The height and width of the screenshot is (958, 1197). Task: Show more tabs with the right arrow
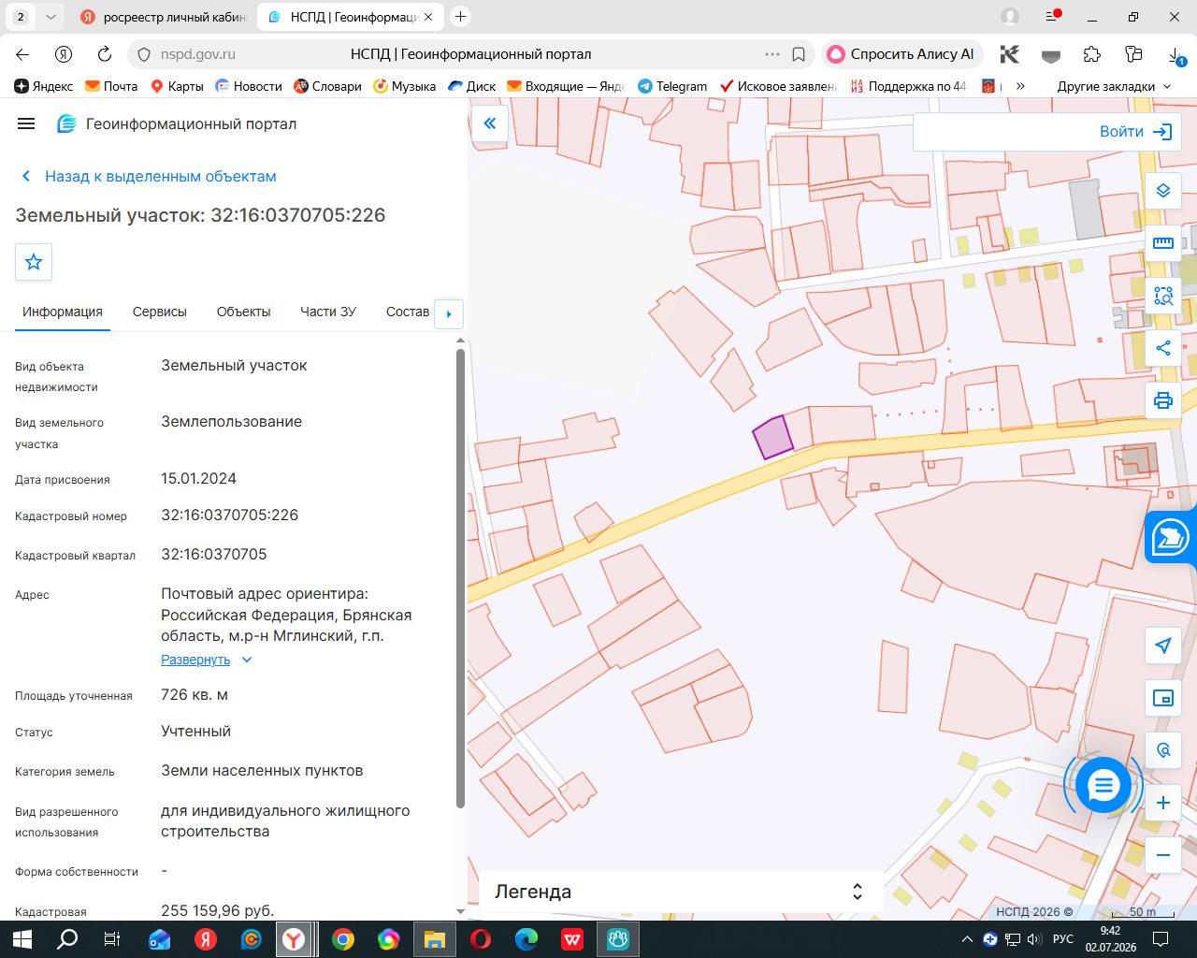(x=449, y=313)
